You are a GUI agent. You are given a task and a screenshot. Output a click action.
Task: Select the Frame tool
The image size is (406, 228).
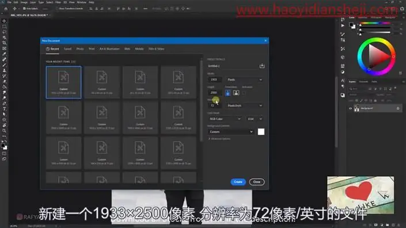click(4, 48)
